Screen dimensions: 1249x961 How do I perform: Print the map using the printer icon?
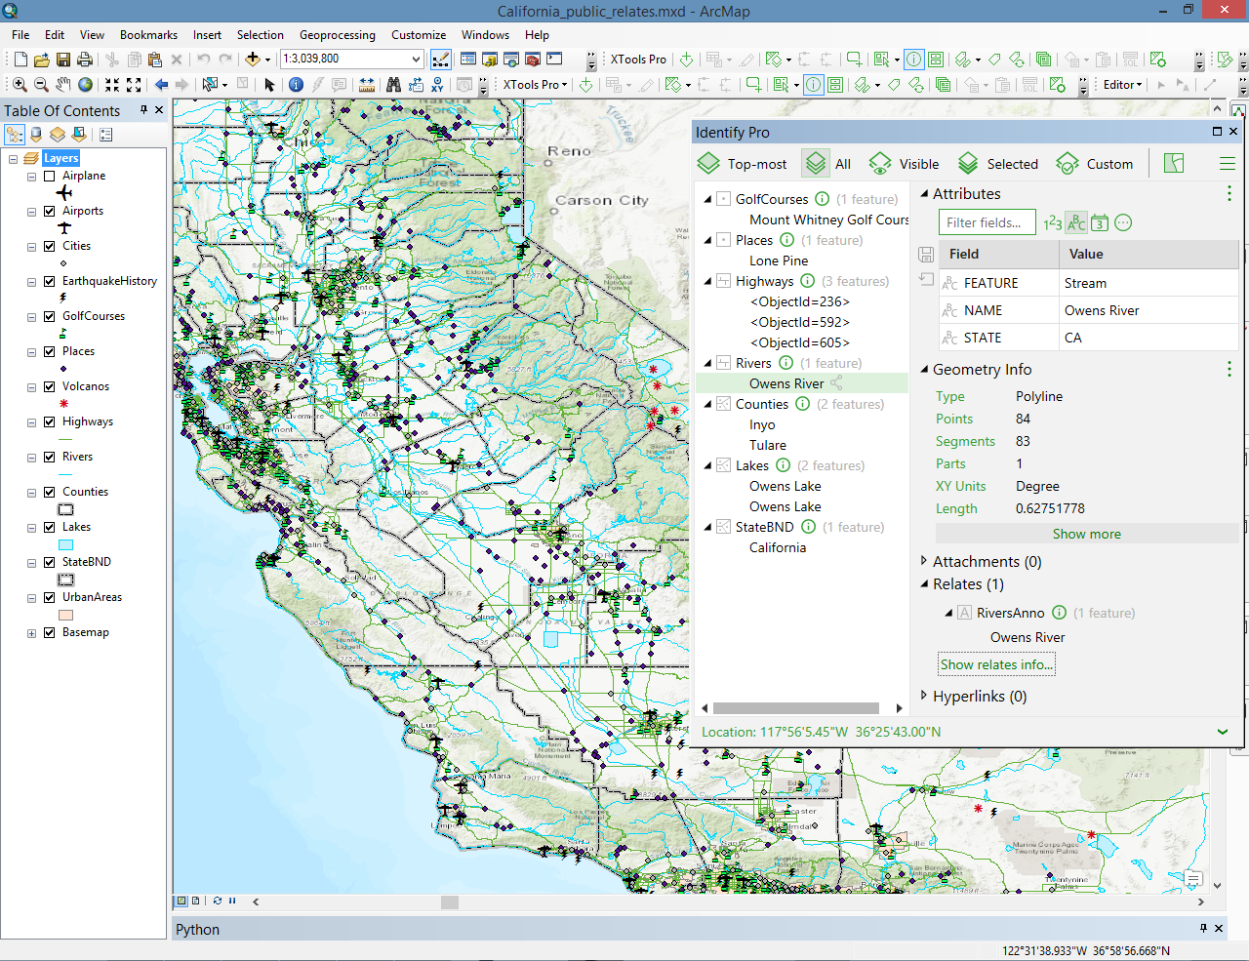pos(85,60)
